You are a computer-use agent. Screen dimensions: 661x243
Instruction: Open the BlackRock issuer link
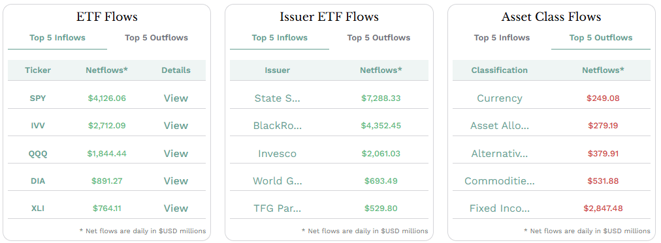tap(278, 126)
